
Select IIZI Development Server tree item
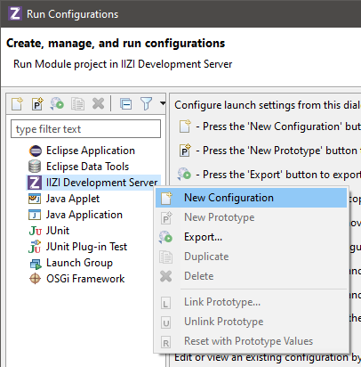click(93, 183)
